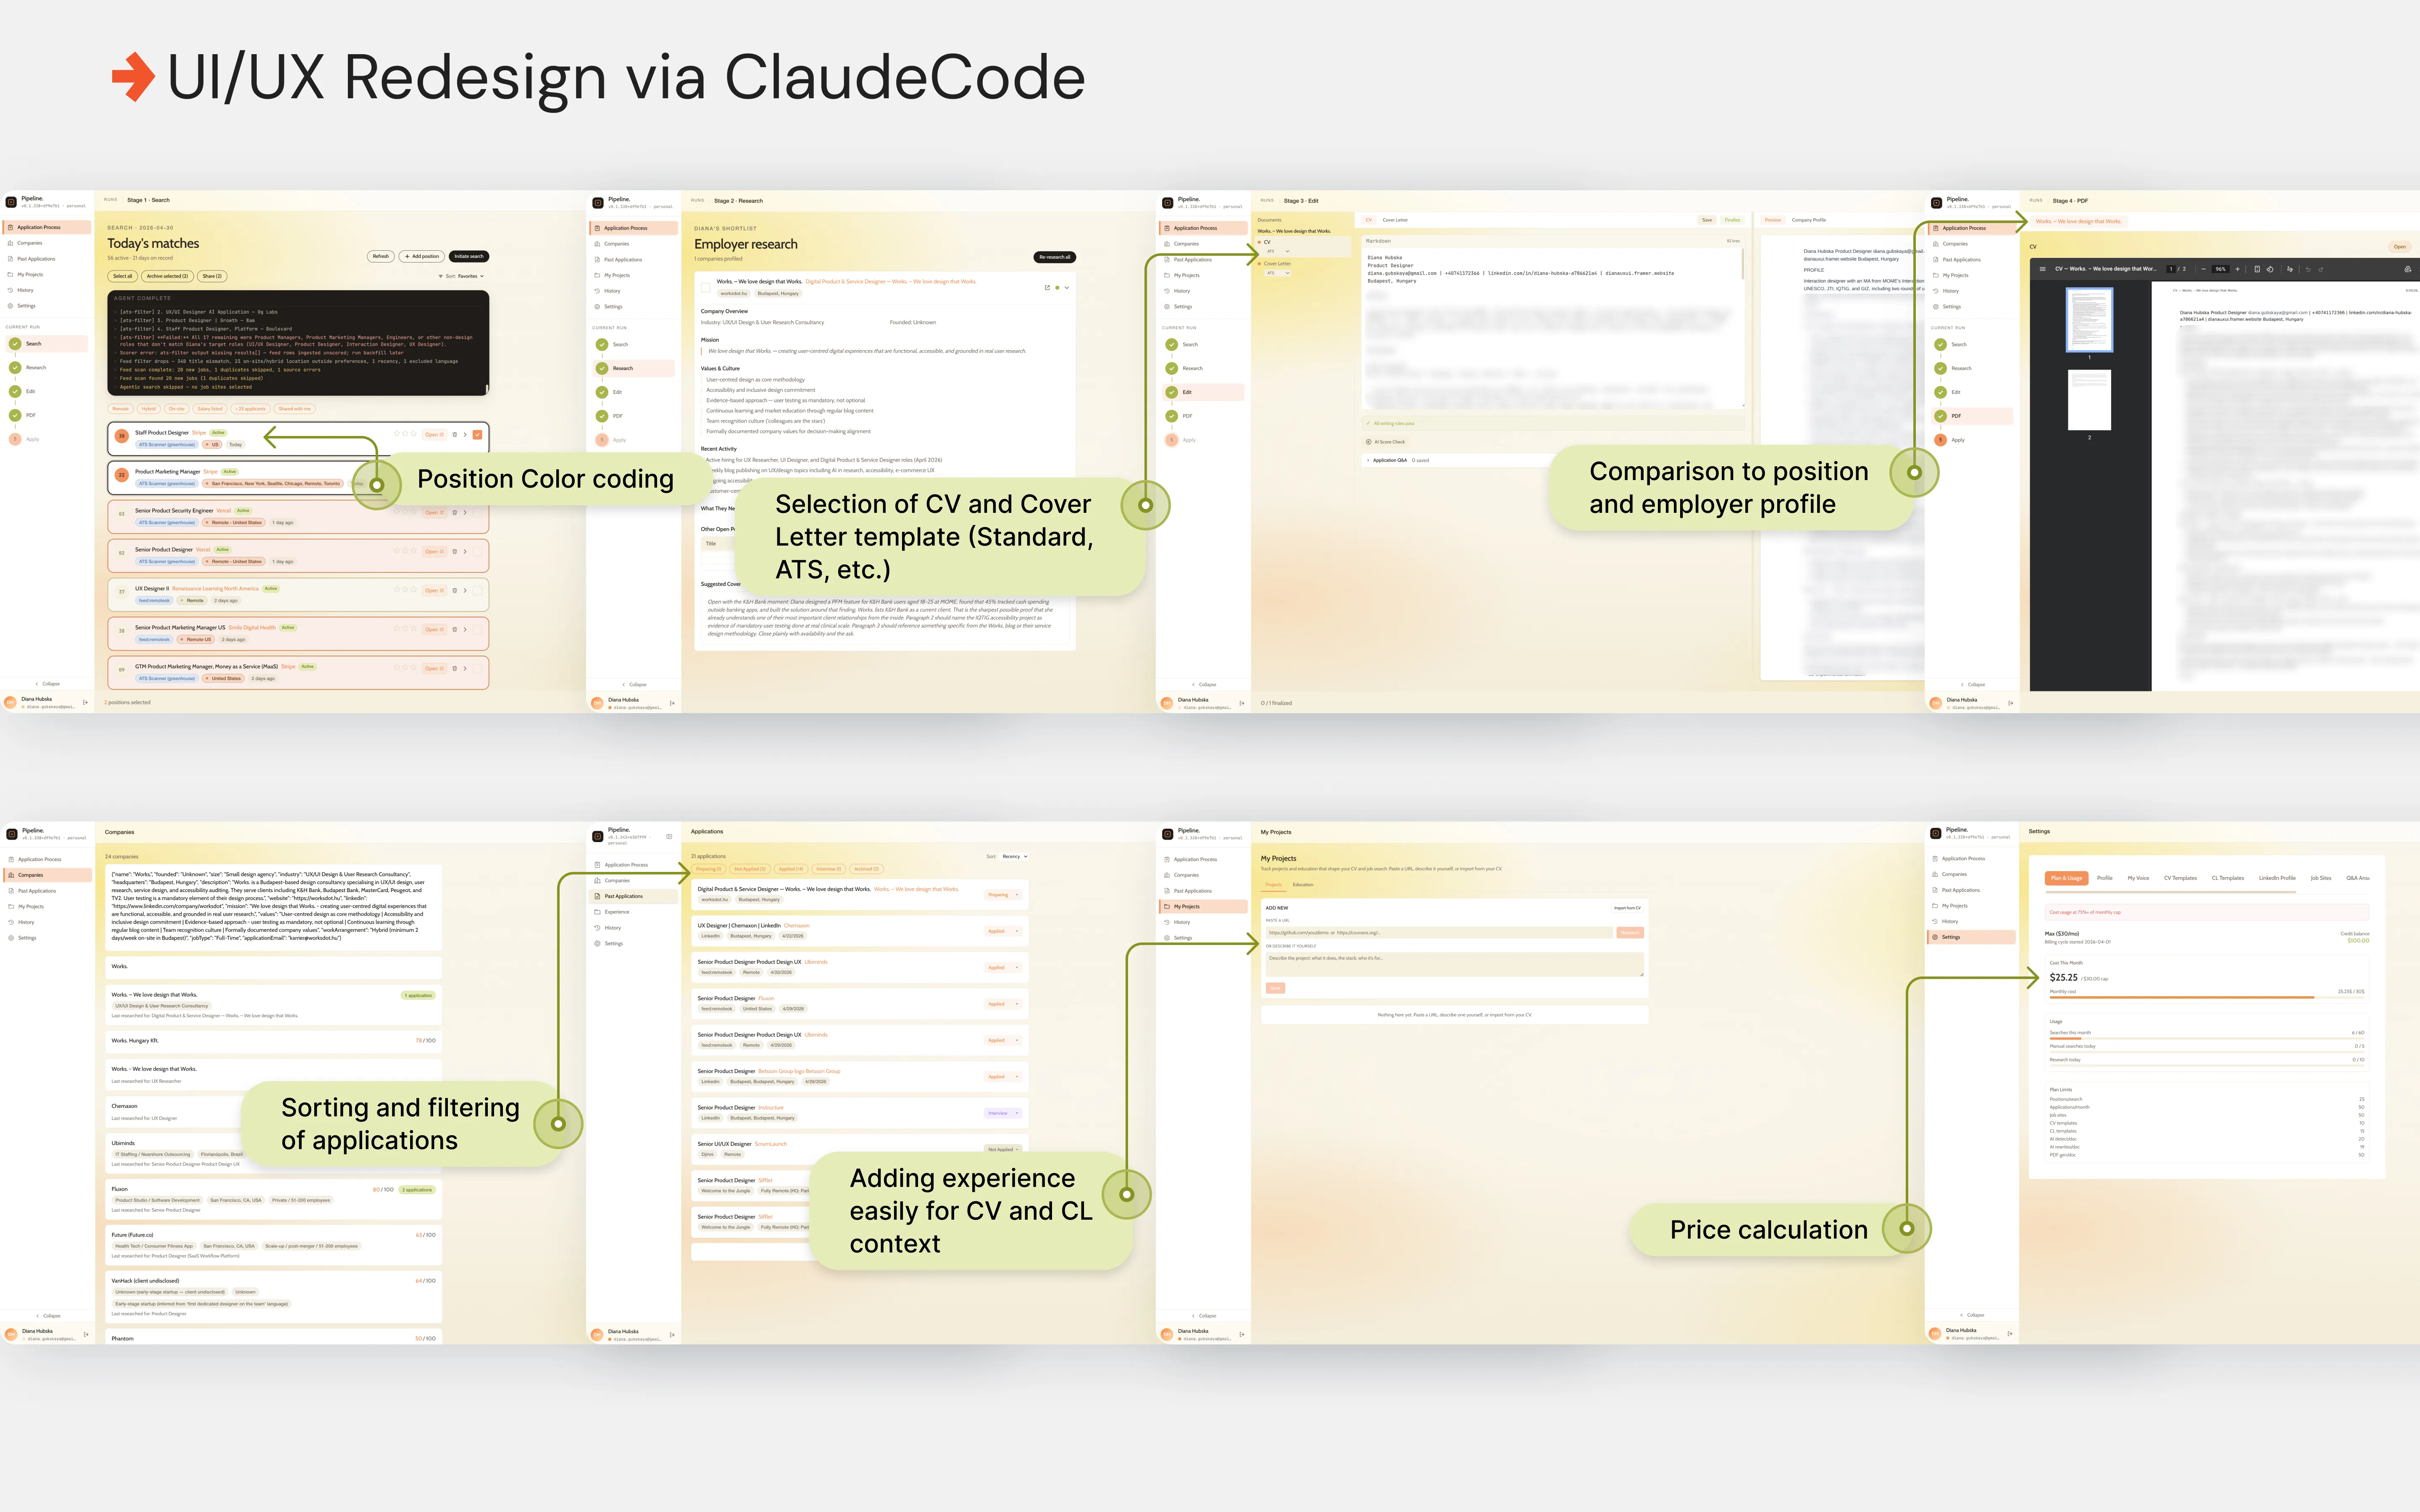This screenshot has height=1512, width=2420.
Task: Expand the Senior Product Marketing Manager US chevron
Action: point(466,629)
